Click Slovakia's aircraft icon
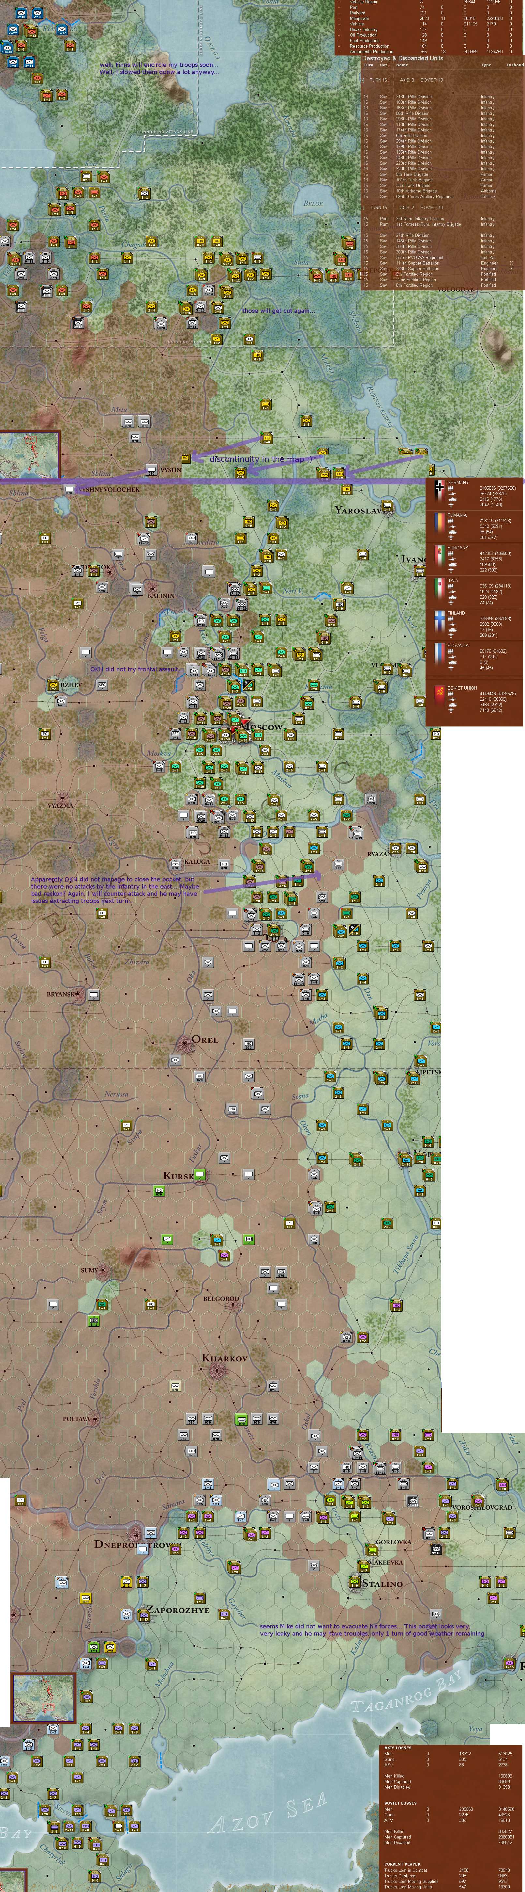This screenshot has height=1892, width=525. [451, 668]
